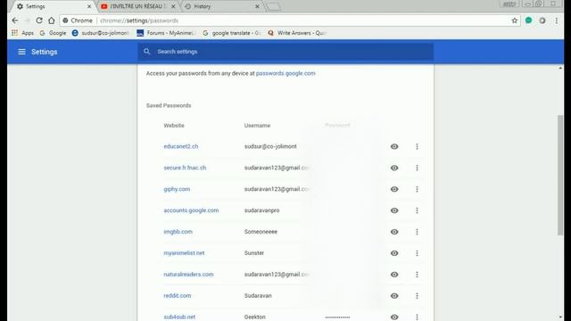Image resolution: width=571 pixels, height=321 pixels.
Task: Open the educanet2.ch website link
Action: coord(181,146)
